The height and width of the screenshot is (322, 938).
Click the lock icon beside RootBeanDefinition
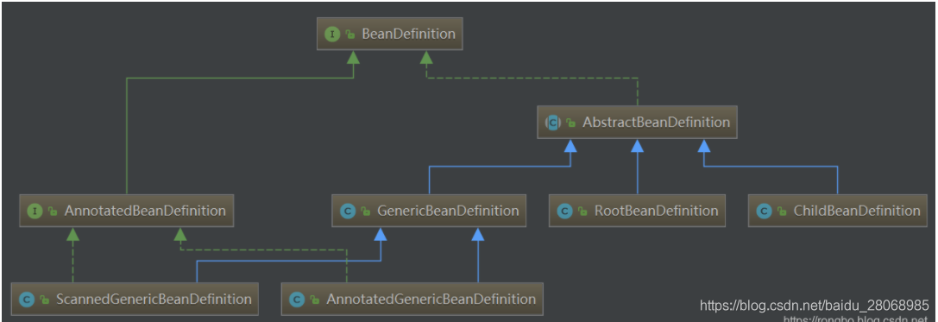[582, 212]
